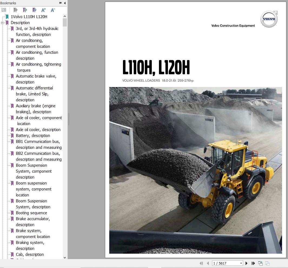Open Brake system, component location bookmark
Screen dimensions: 288x268
click(x=33, y=233)
